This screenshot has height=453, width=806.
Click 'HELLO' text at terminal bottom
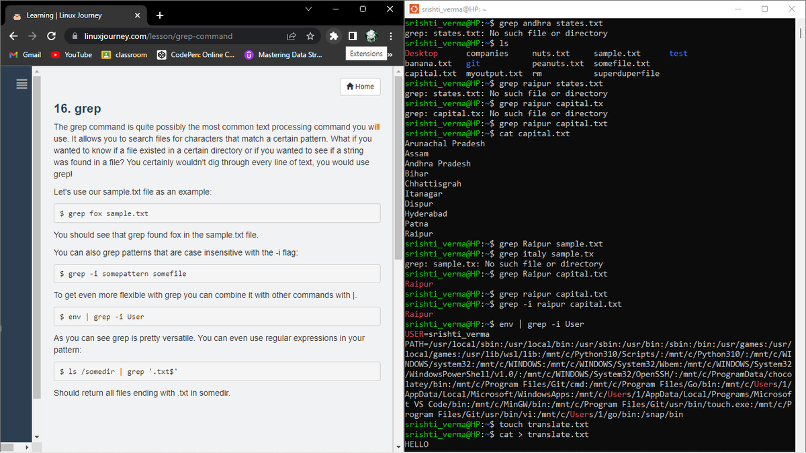tap(416, 444)
